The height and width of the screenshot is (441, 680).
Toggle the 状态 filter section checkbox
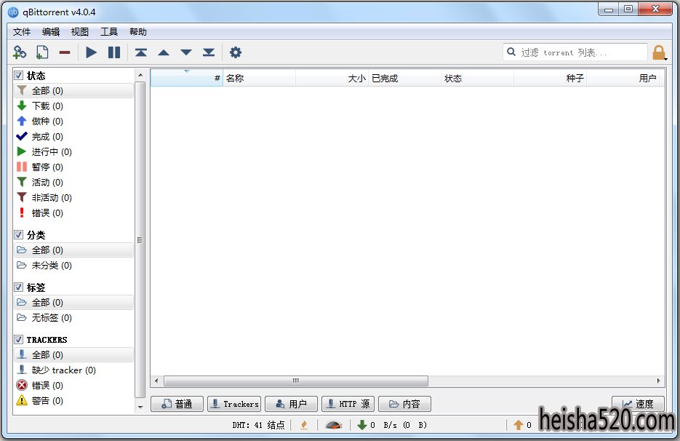pyautogui.click(x=19, y=76)
